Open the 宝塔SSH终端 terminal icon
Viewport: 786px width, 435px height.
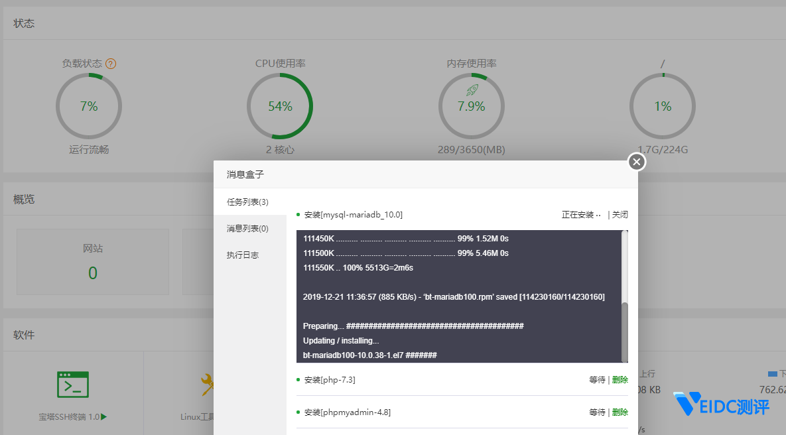(73, 385)
